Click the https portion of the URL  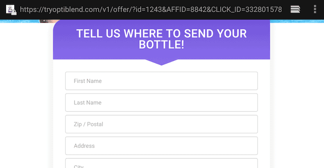tap(30, 10)
